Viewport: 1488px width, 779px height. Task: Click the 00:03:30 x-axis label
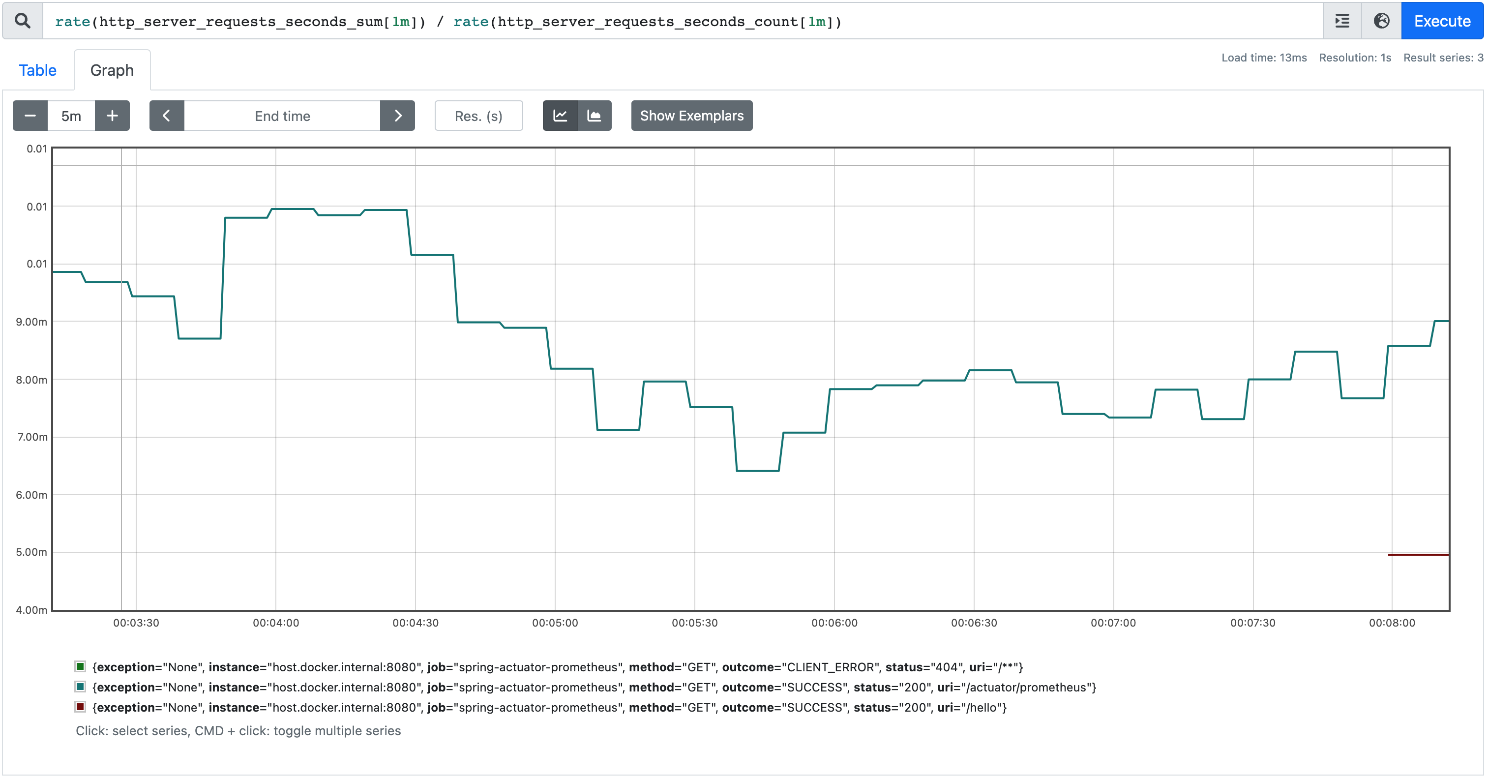pos(136,623)
